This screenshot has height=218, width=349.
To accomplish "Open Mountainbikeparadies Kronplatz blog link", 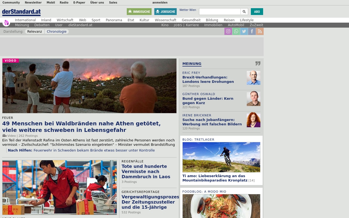I will click(215, 178).
